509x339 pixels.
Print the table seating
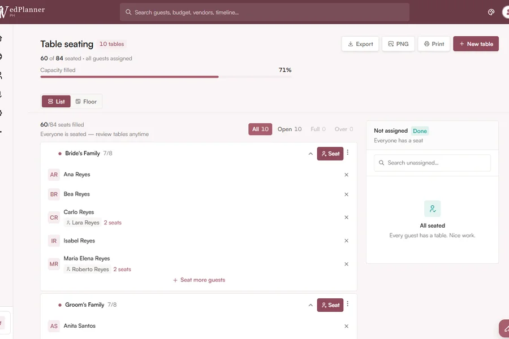(x=434, y=44)
